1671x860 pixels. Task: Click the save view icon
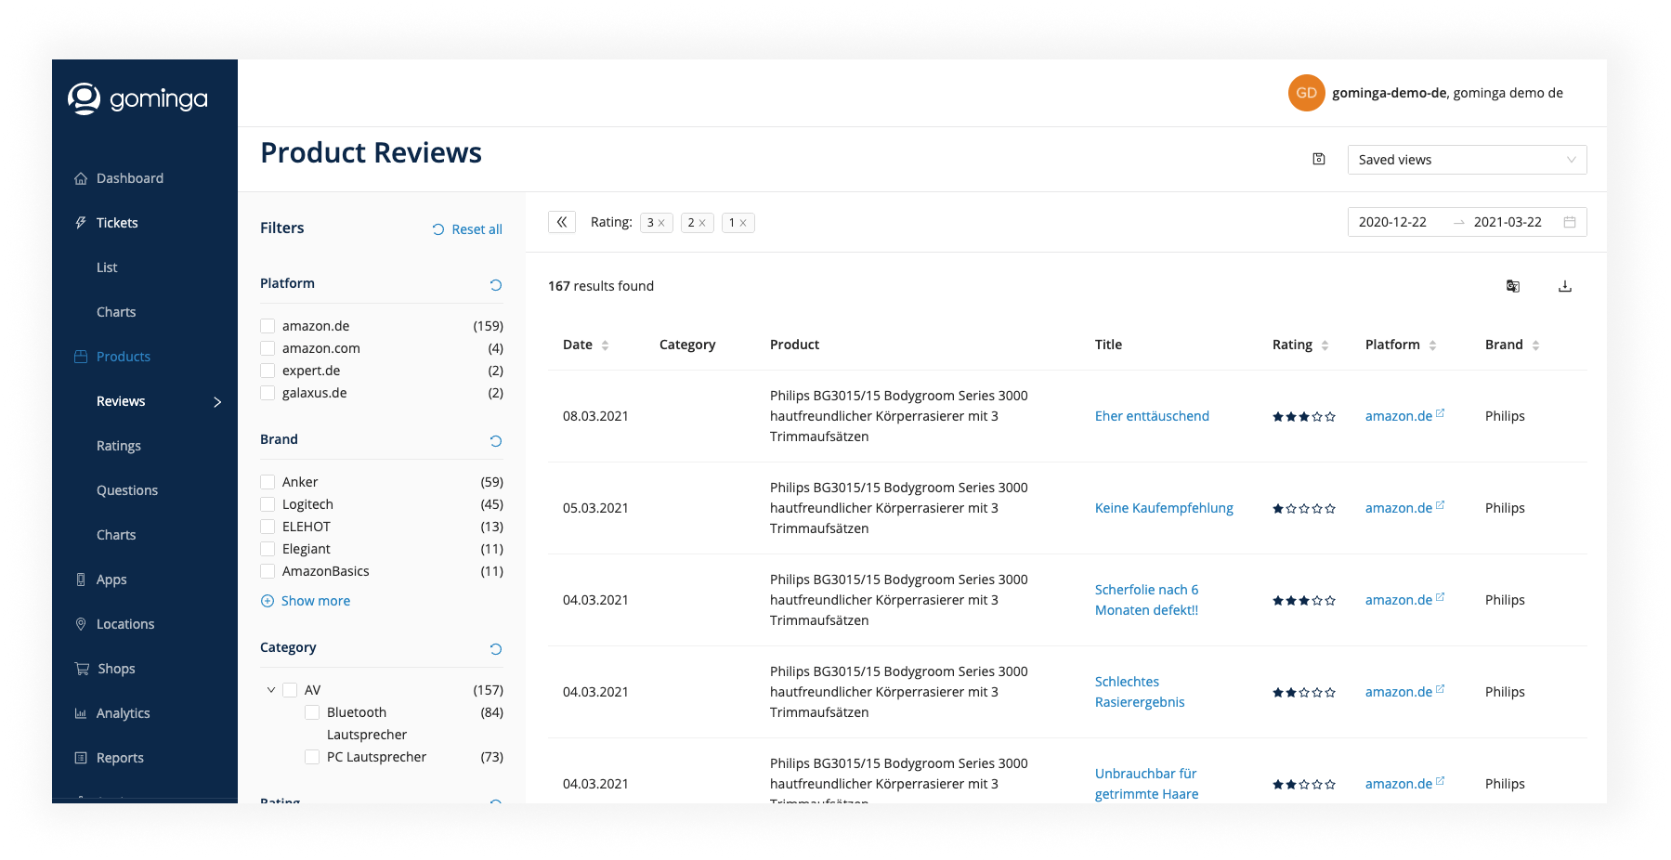point(1318,159)
